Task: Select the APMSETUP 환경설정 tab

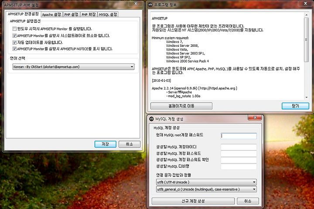Action: pos(23,14)
